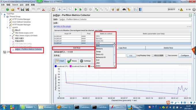Viewport: 196px width, 110px height.
Task: Click the warning triangle error counter
Action: click(x=181, y=9)
